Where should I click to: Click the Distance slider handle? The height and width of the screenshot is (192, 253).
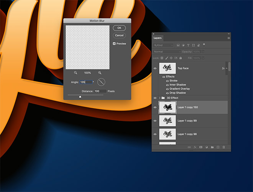pos(80,97)
